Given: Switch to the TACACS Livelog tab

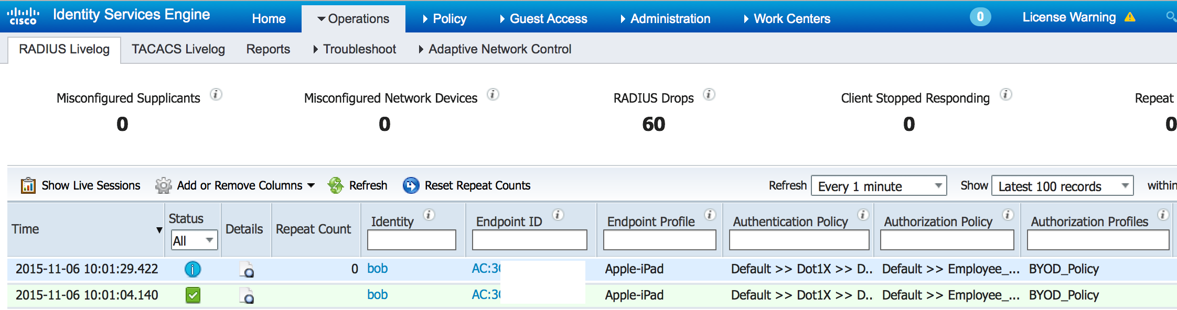Looking at the screenshot, I should (x=178, y=49).
